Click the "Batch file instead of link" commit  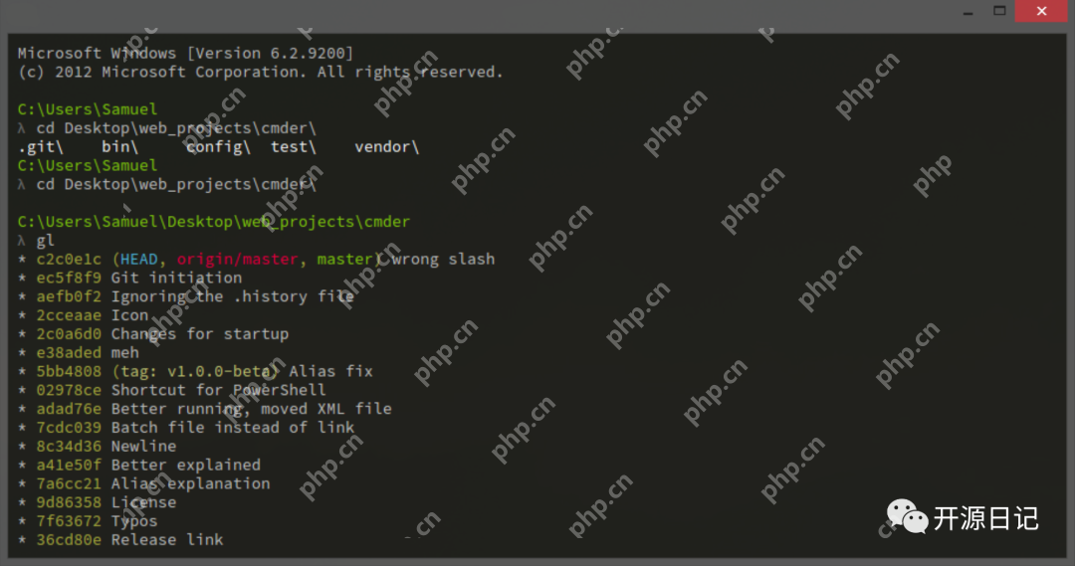tap(232, 428)
